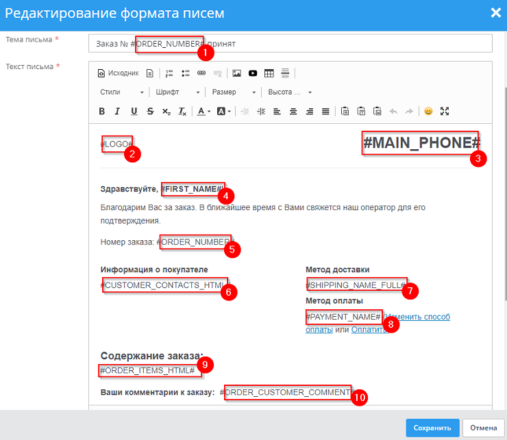Toggle bold formatting
The width and height of the screenshot is (507, 440).
[101, 111]
